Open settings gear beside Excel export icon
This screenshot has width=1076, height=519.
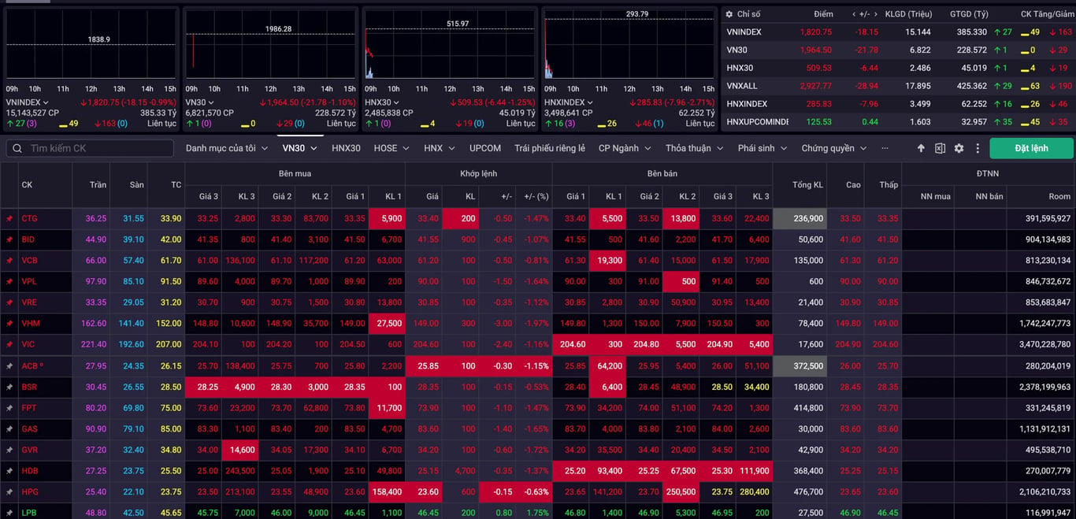coord(959,148)
